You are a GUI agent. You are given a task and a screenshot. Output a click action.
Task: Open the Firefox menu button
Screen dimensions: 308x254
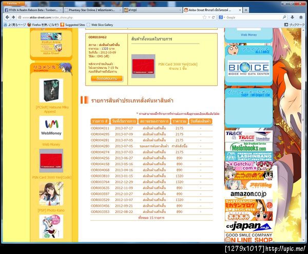coord(13,4)
